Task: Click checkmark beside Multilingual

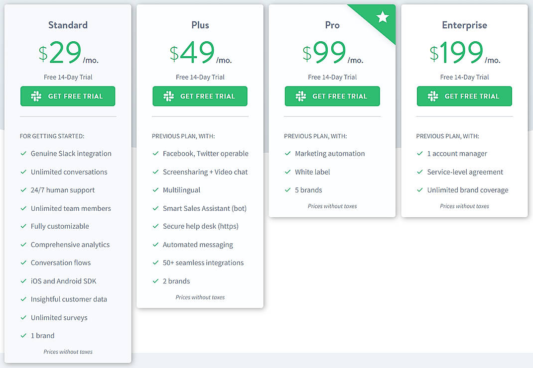Action: pyautogui.click(x=156, y=190)
